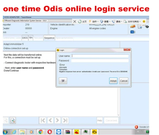Click the Cancel test button
Image resolution: width=159 pixels, height=135 pixels.
(111, 120)
